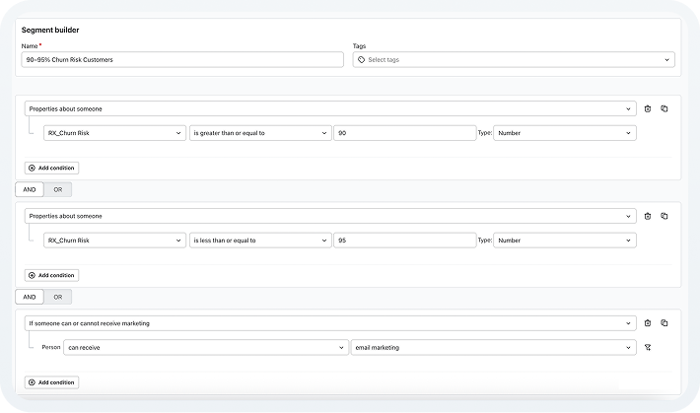The image size is (700, 413).
Task: Select AND above the marketing group
Action: pyautogui.click(x=30, y=297)
